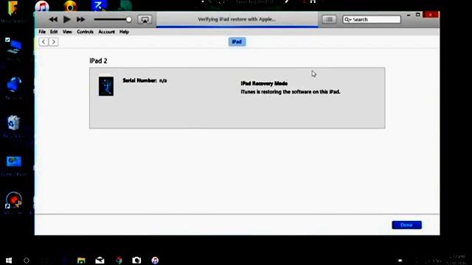Image resolution: width=472 pixels, height=265 pixels.
Task: Click the iTunes music note desktop icon
Action: pyautogui.click(x=42, y=6)
